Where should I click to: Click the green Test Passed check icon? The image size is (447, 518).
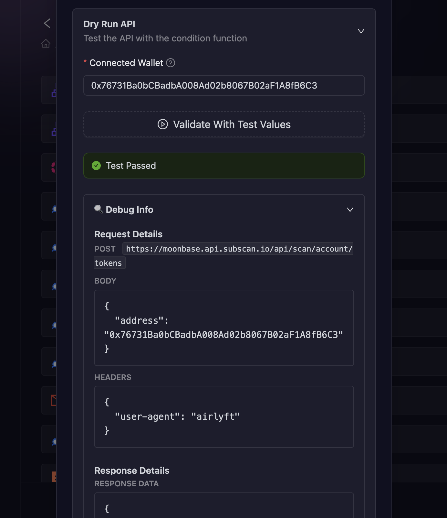[x=96, y=166]
